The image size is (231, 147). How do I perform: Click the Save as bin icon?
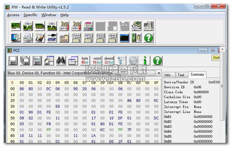[37, 61]
